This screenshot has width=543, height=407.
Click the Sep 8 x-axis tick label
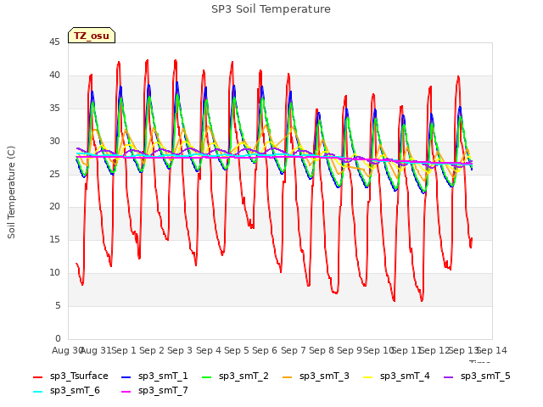point(322,350)
